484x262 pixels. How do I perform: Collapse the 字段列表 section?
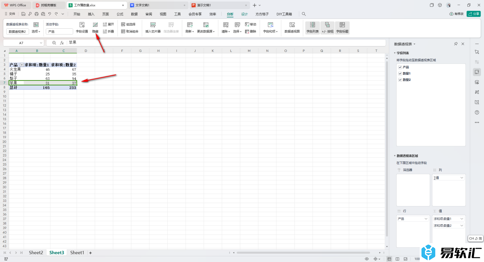(395, 53)
